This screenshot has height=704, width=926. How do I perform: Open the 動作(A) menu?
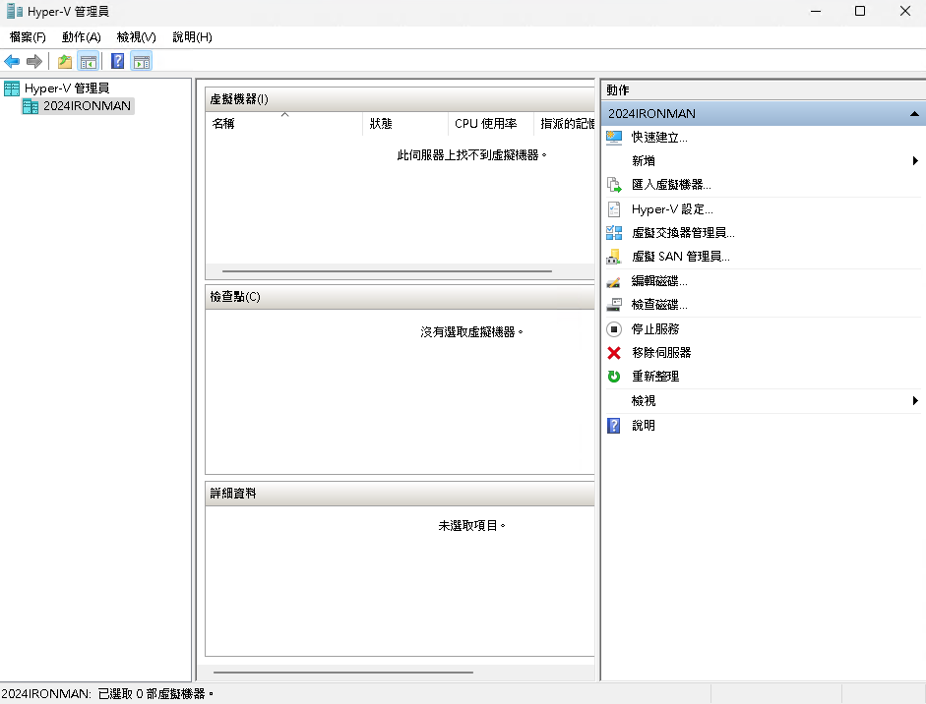(82, 37)
